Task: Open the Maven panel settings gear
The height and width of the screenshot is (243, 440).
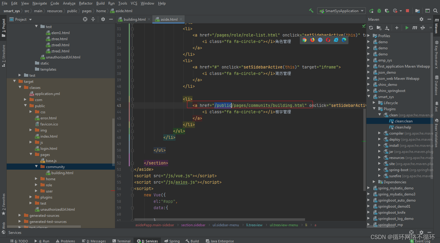Action: 421,19
